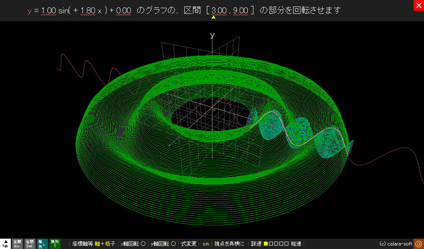424x249 pixels.
Task: Toggle x軸回転 circle indicator
Action: (x=143, y=244)
